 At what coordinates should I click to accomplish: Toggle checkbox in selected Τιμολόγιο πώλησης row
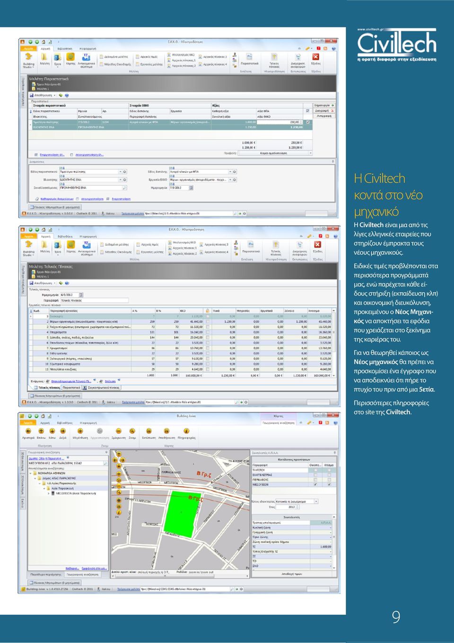click(308, 122)
